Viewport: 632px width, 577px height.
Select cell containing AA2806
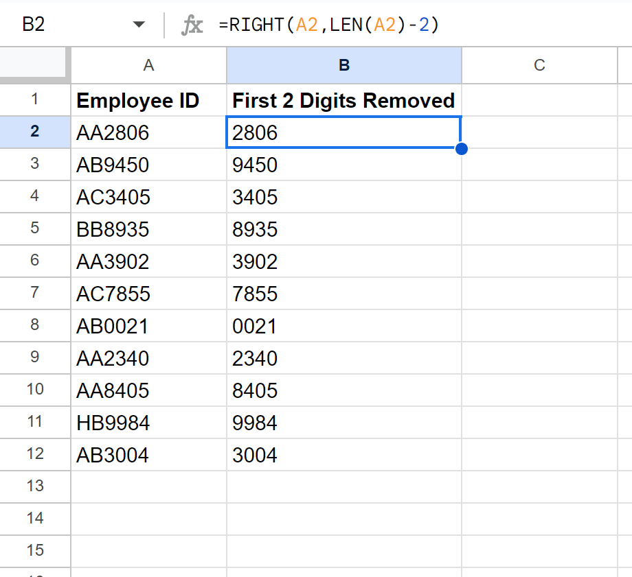pyautogui.click(x=149, y=132)
